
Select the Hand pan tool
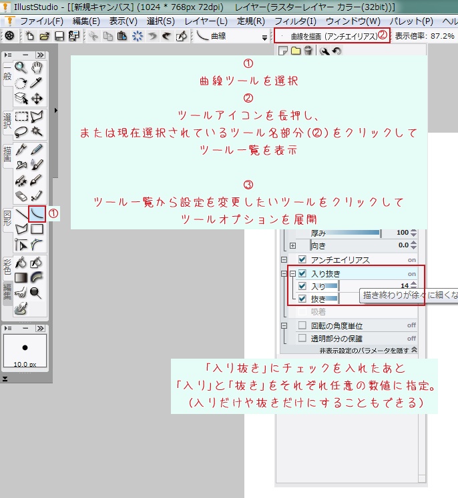(37, 67)
